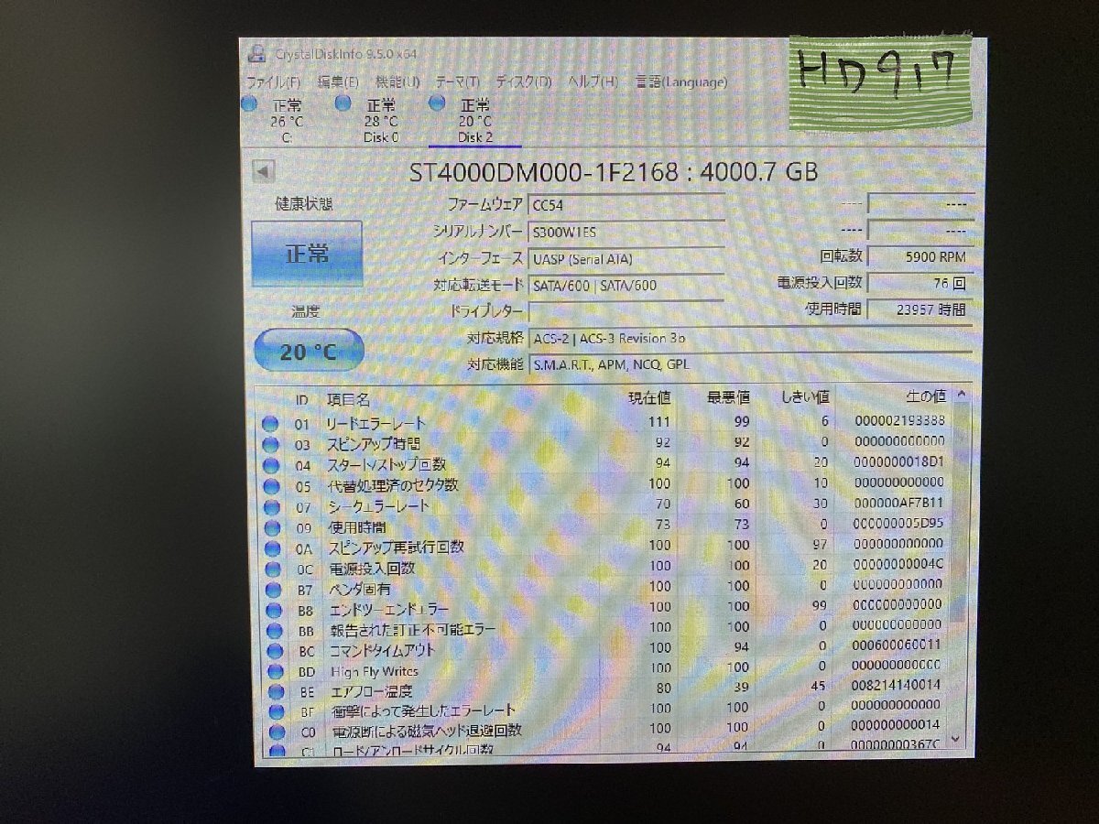This screenshot has height=824, width=1099.
Task: Click the 生の値 column header
Action: point(925,396)
